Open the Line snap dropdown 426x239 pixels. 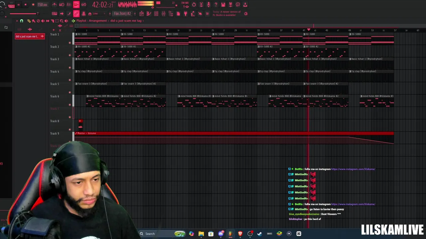[99, 14]
